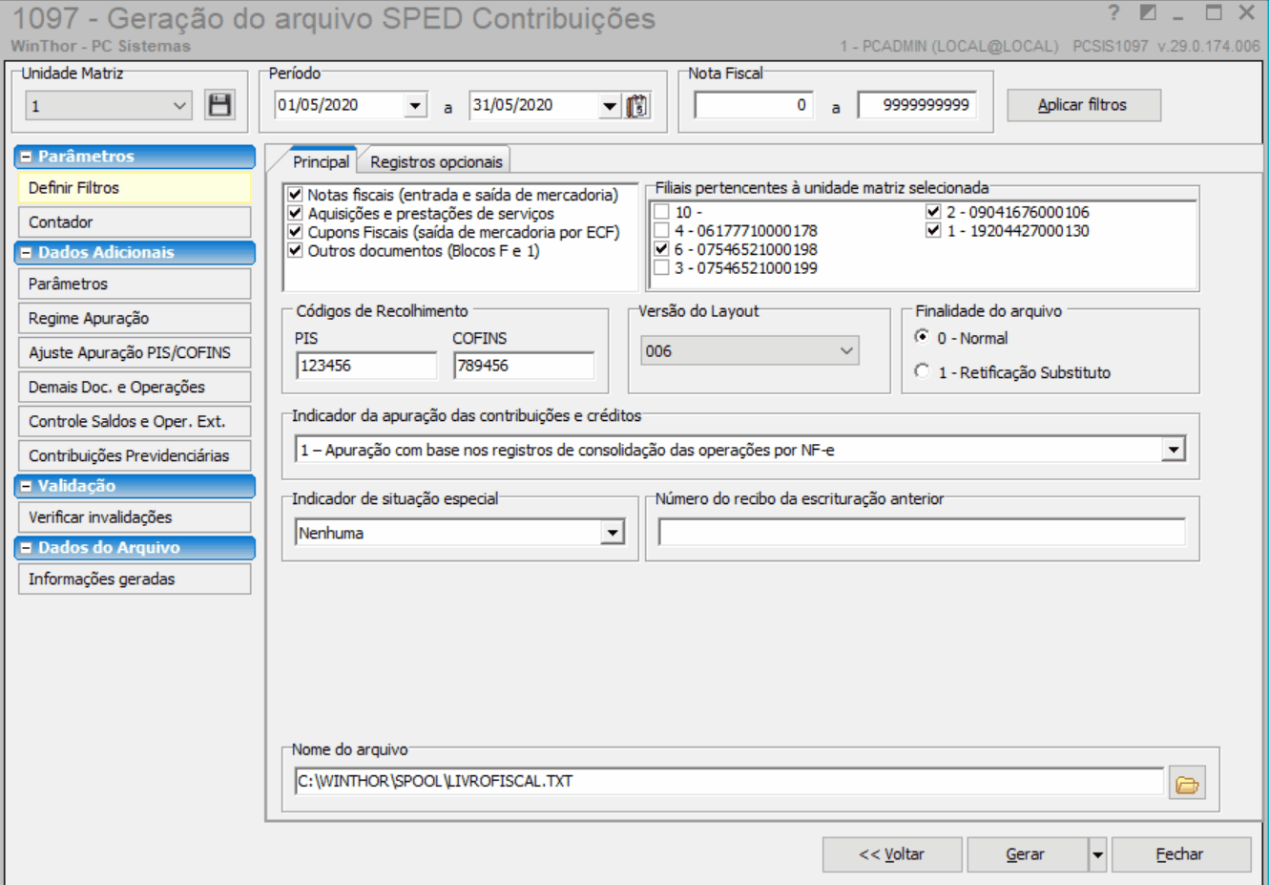Click the window theme toggle icon in title bar
Viewport: 1269px width, 885px height.
click(x=1148, y=13)
